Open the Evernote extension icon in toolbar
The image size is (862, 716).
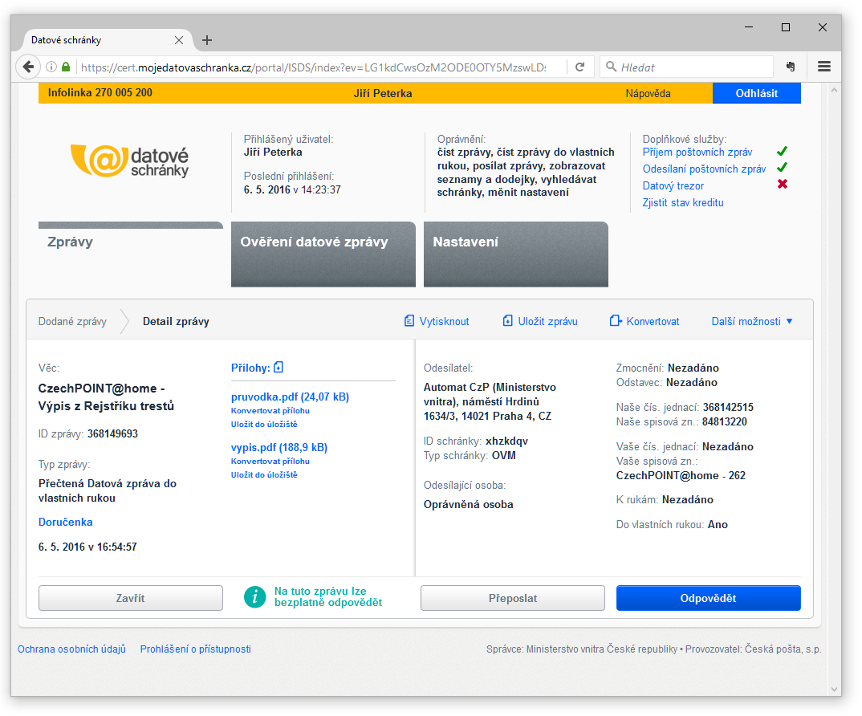[791, 67]
